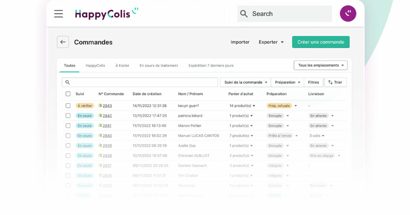Screen dimensions: 410x215
Task: Expand the Tous les emplacements dropdown
Action: click(320, 65)
